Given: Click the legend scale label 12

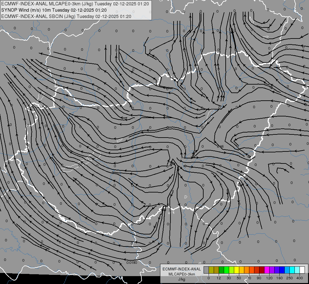Looking at the screenshot, I should (x=219, y=278).
